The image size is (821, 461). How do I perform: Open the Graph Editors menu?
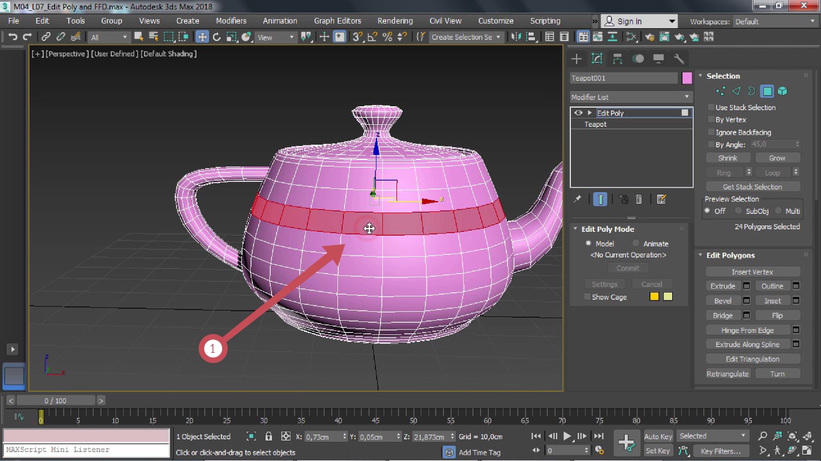[337, 21]
